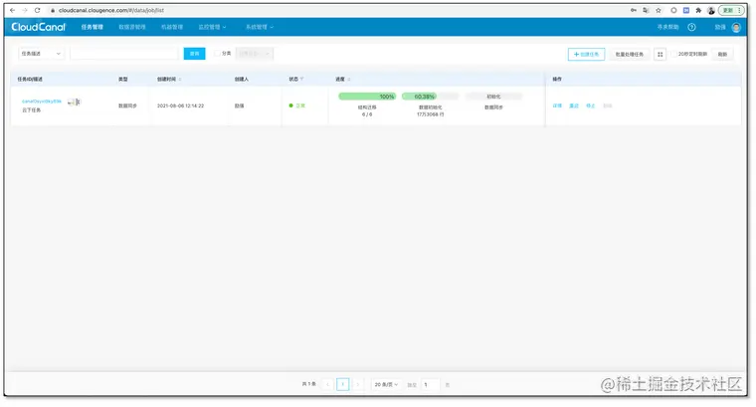Click the greyed 删除 delete link in task row
Screen dimensions: 756x407
[x=608, y=106]
